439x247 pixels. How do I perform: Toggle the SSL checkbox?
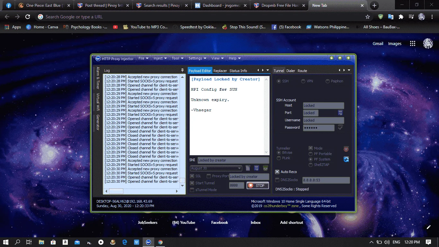[x=192, y=176]
